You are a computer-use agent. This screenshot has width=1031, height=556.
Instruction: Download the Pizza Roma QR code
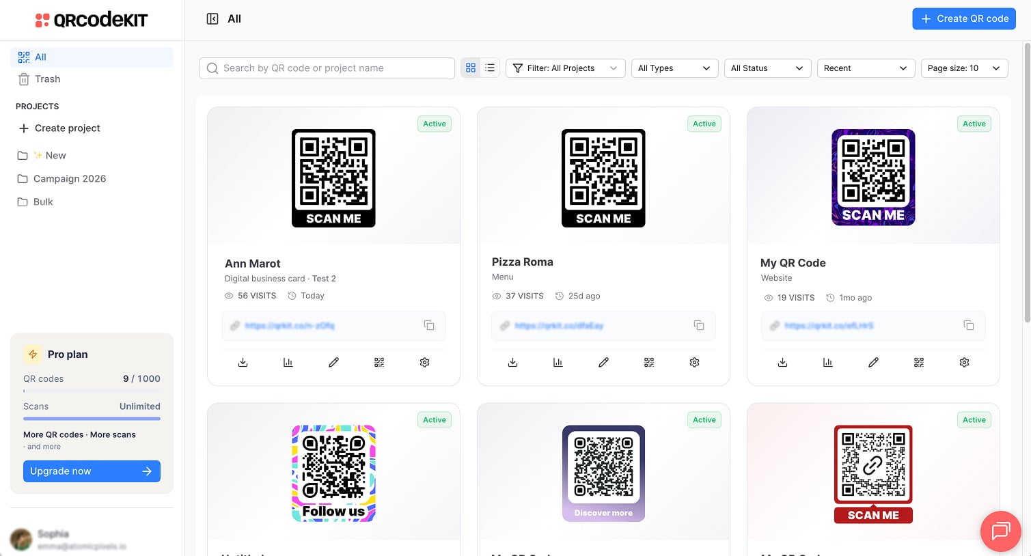pos(512,363)
